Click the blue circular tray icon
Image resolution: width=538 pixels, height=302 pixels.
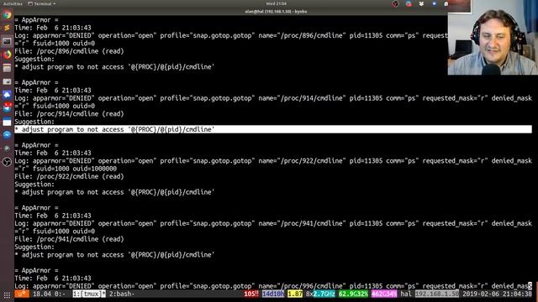click(434, 3)
